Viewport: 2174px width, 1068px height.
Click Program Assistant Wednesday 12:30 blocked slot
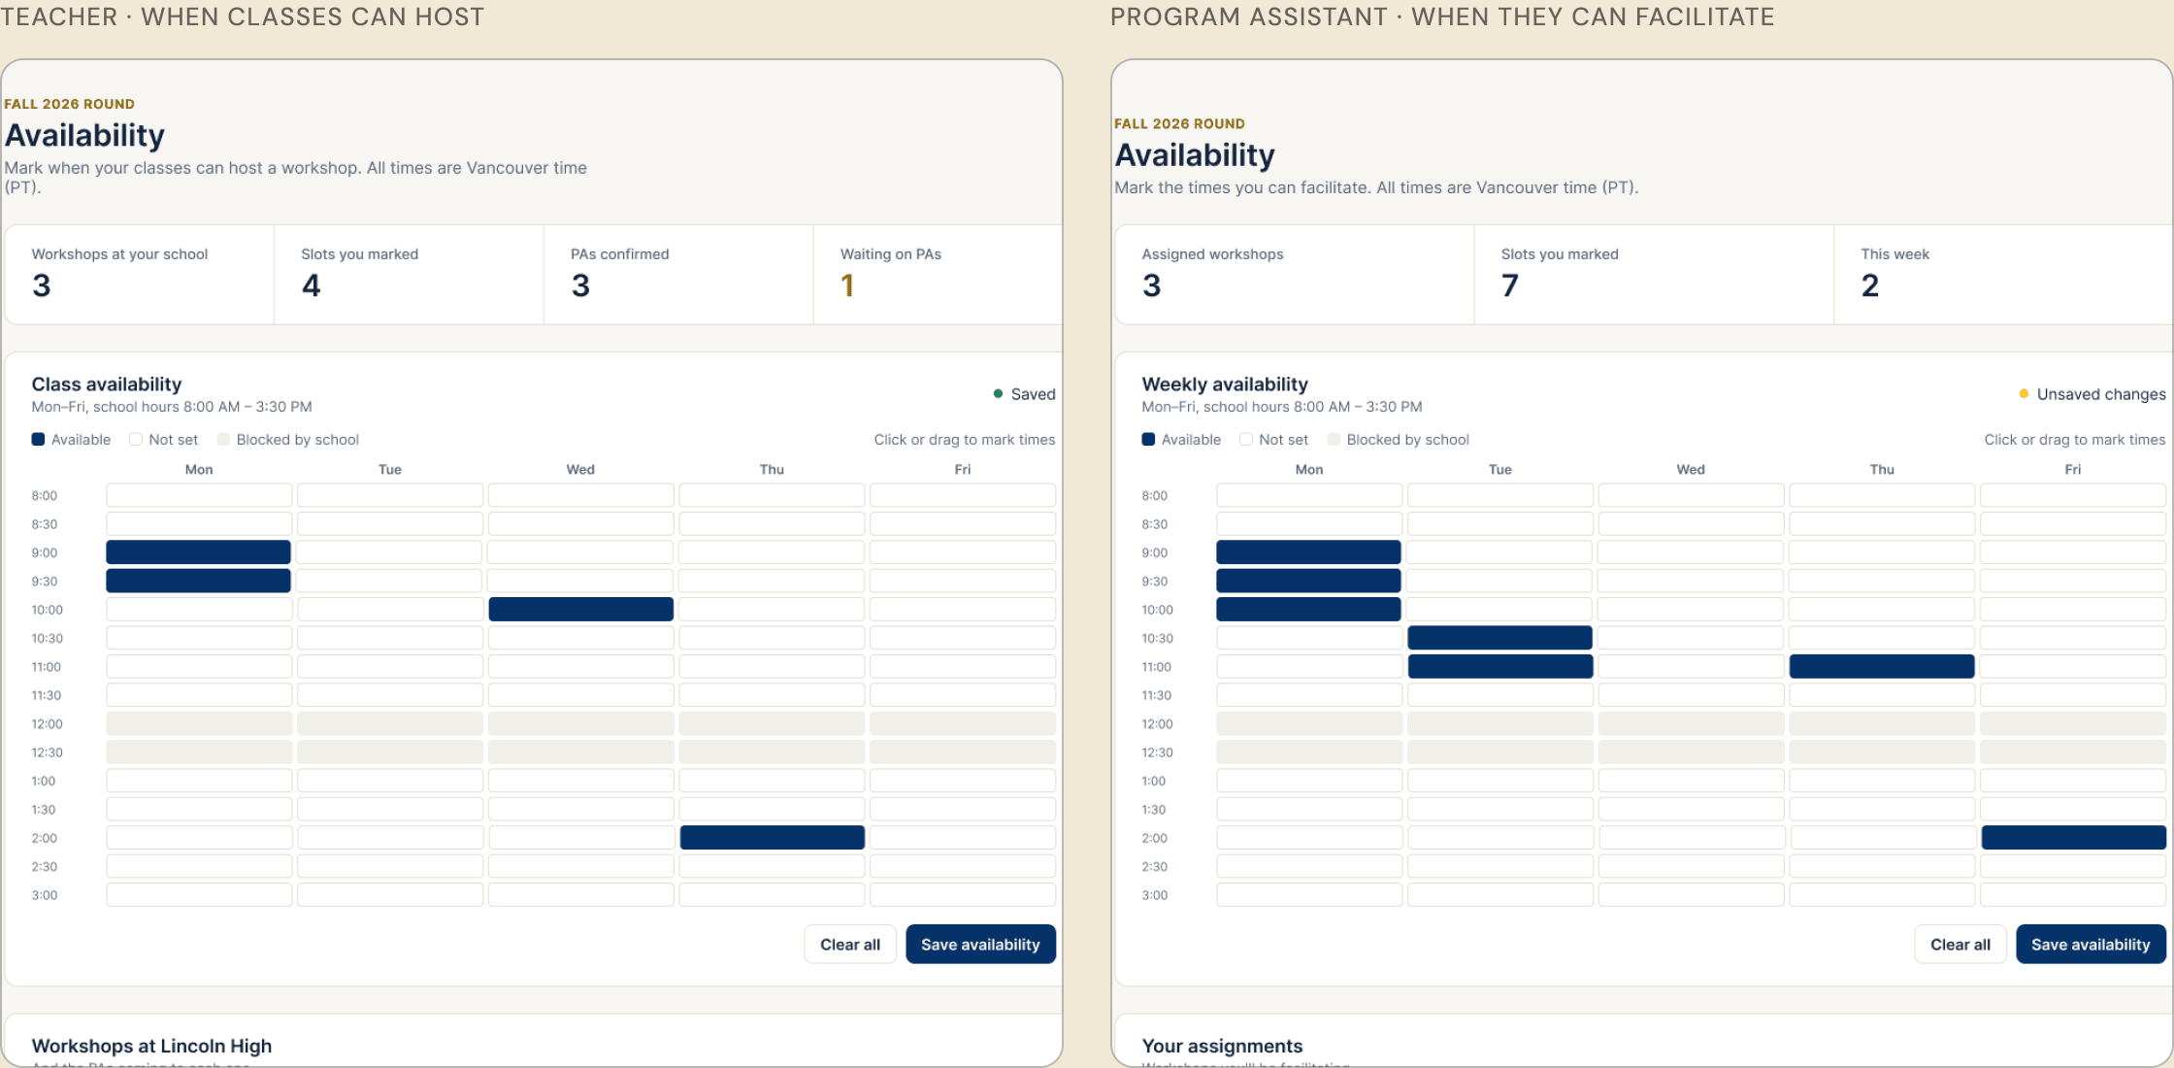click(1691, 752)
